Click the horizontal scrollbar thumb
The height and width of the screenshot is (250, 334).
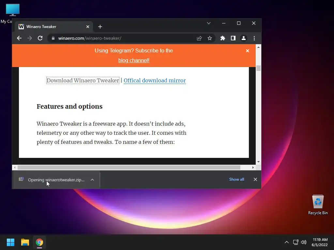[x=129, y=168]
